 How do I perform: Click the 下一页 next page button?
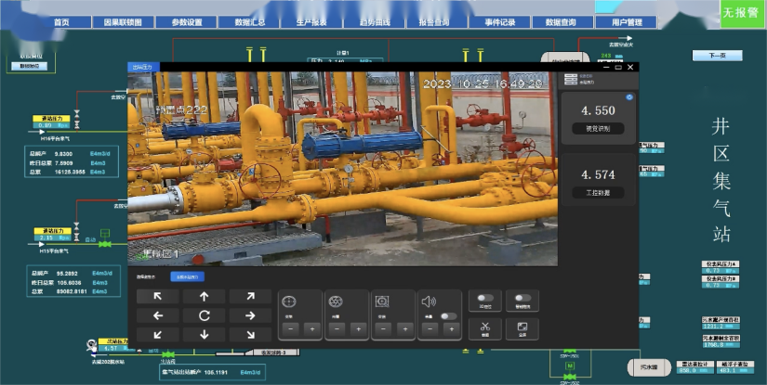point(716,56)
